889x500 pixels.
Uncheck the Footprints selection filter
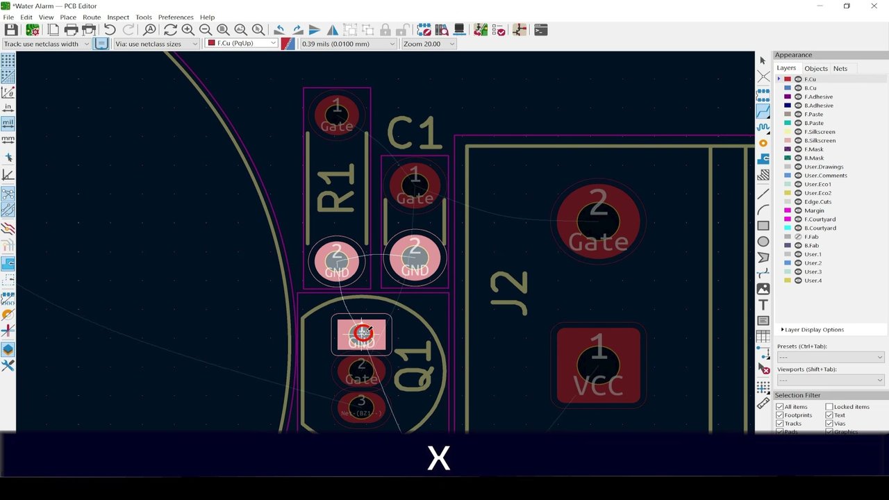780,415
